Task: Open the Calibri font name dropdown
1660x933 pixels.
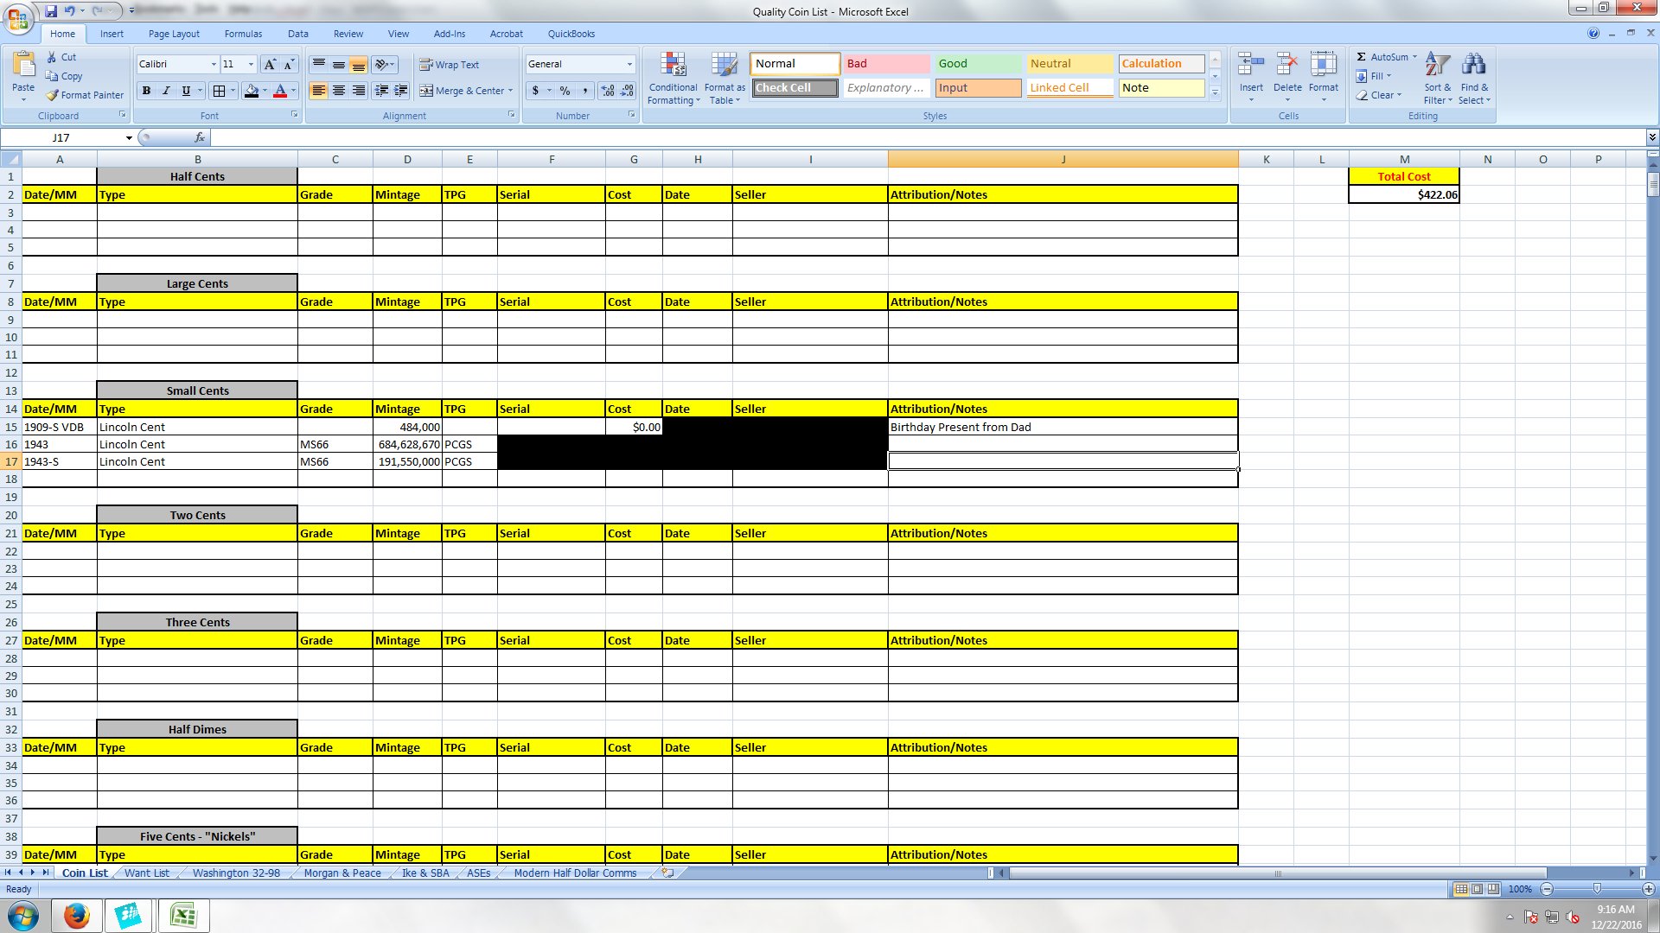Action: [214, 65]
